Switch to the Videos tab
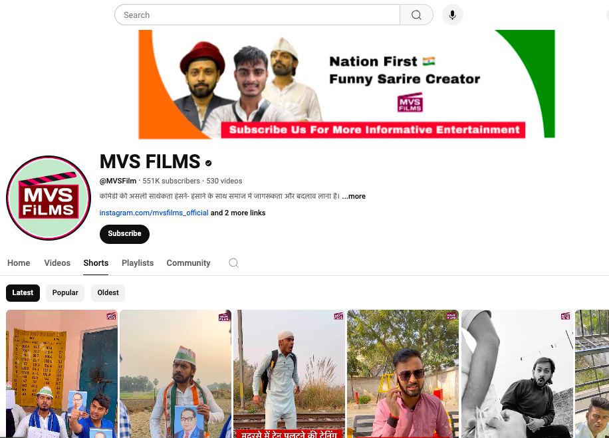 pyautogui.click(x=57, y=263)
